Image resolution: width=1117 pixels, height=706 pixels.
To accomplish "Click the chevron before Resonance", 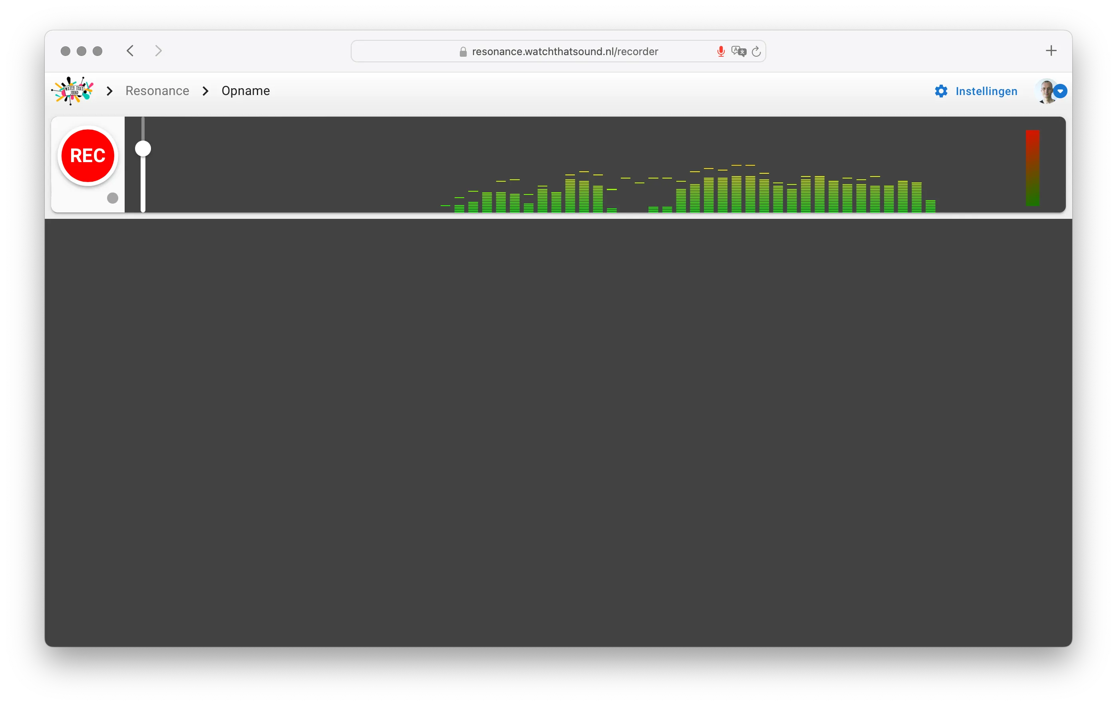I will point(109,91).
